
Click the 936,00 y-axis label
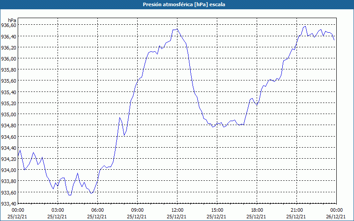[x=8, y=59]
